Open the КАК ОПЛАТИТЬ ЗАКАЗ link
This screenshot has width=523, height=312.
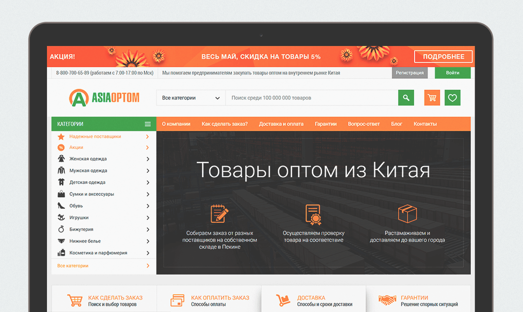tap(220, 298)
